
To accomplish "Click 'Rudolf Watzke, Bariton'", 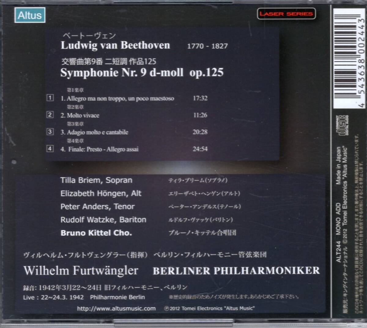I will [103, 220].
